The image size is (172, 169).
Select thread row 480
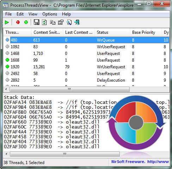click(x=87, y=40)
